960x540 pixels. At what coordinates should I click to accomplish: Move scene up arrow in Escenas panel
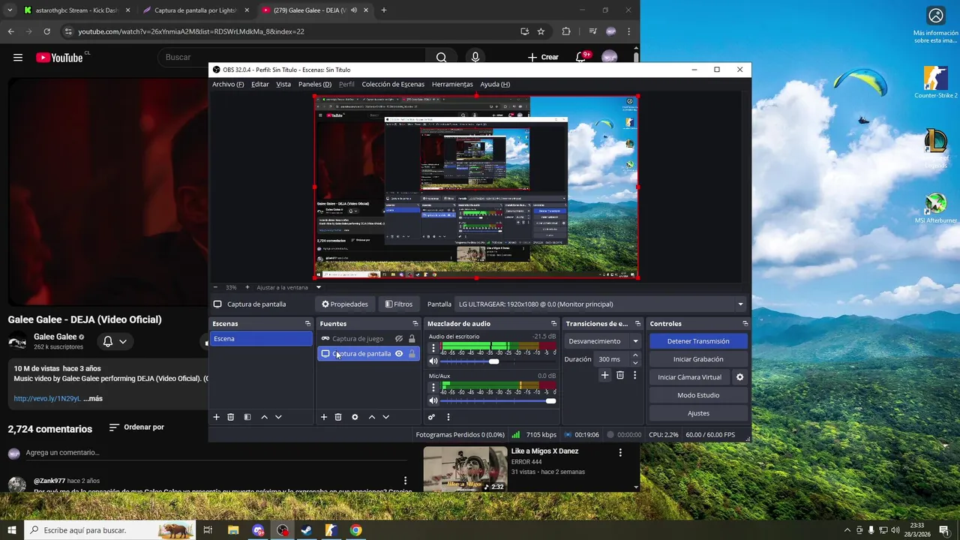coord(264,417)
